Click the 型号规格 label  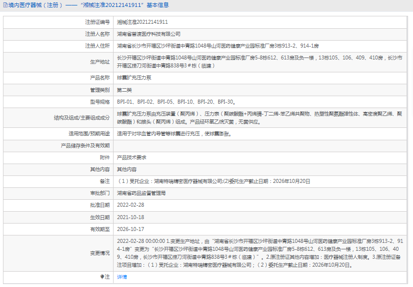point(100,102)
